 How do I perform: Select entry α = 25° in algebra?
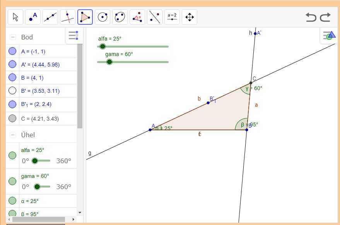point(30,201)
